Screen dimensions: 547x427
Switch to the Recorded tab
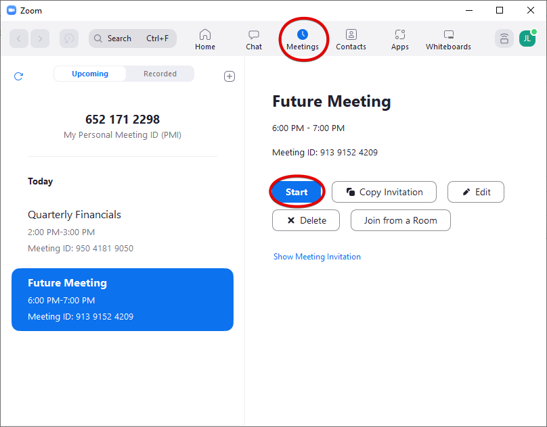(160, 74)
